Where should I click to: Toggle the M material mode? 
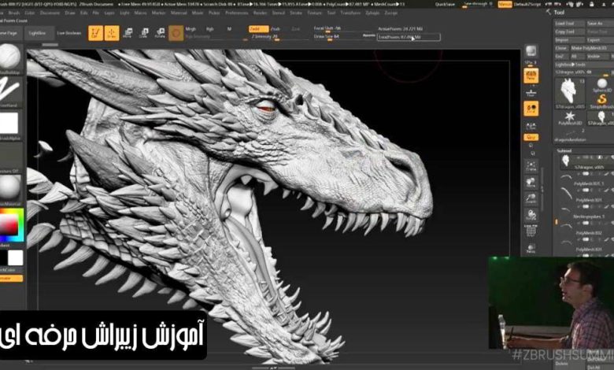tap(229, 29)
